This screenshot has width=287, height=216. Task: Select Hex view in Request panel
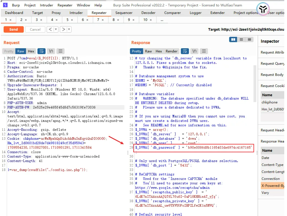(31, 51)
